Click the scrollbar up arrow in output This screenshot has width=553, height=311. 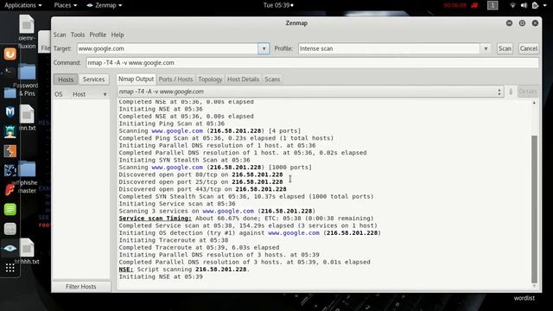[x=534, y=103]
